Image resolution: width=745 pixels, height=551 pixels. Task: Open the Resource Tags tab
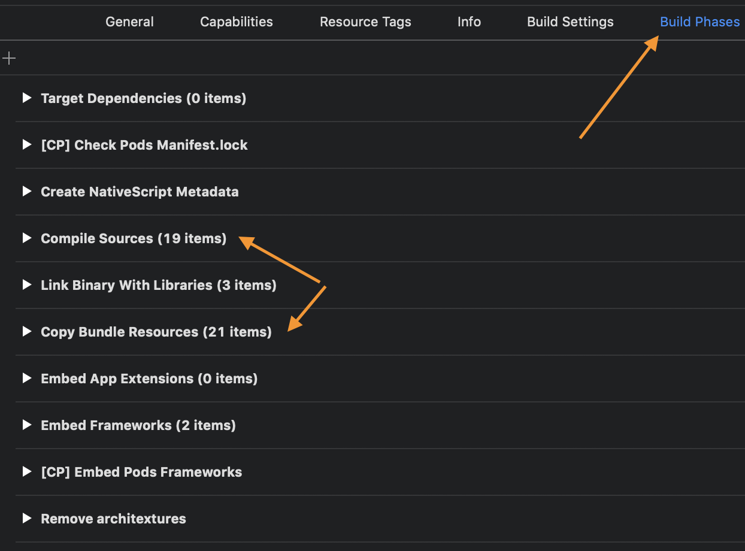[x=365, y=22]
